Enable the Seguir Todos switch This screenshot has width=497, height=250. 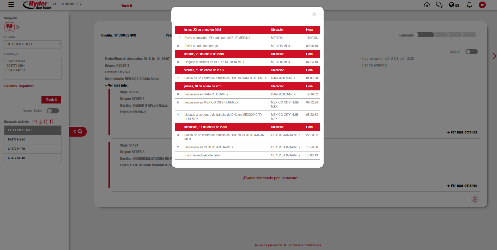(53, 111)
